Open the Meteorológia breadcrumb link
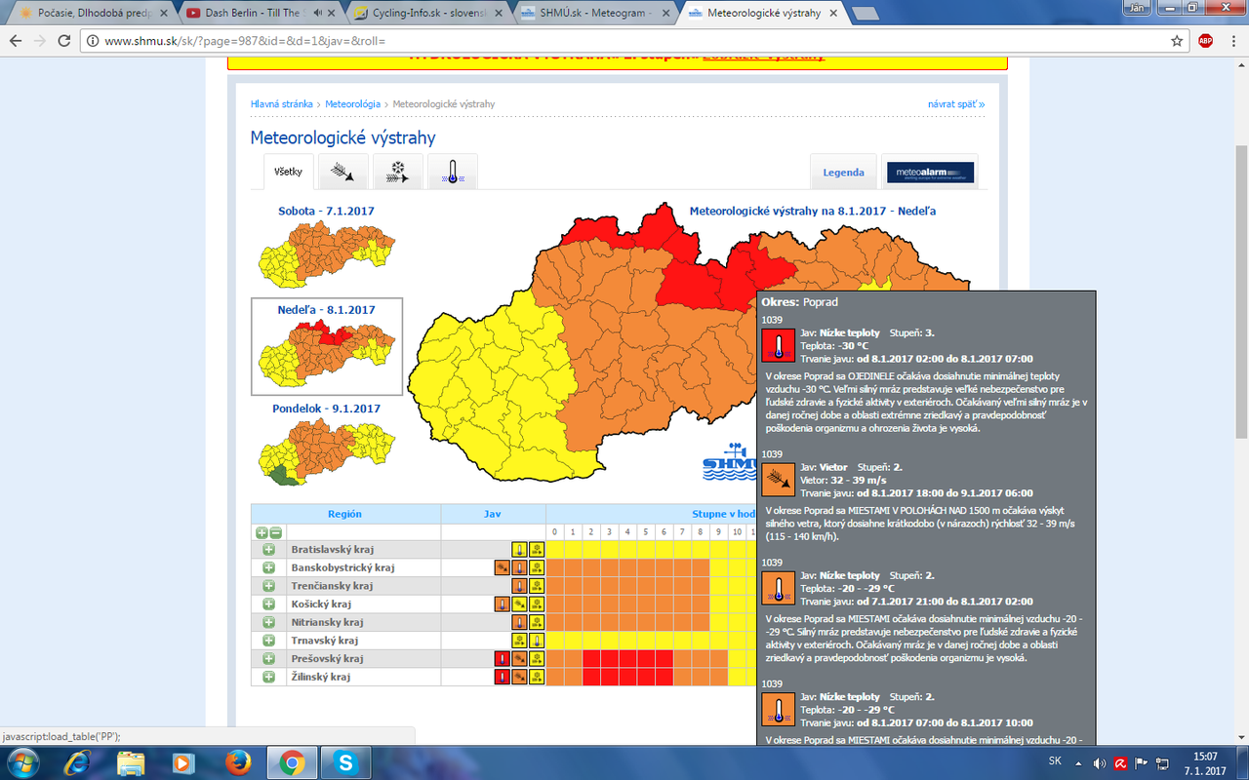The height and width of the screenshot is (780, 1249). (352, 103)
